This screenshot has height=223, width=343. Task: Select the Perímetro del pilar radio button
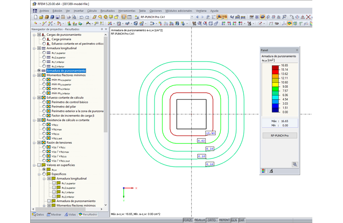click(x=44, y=107)
